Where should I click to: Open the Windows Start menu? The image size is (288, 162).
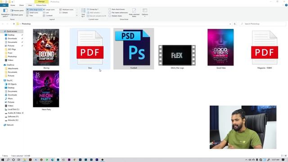tap(3, 160)
